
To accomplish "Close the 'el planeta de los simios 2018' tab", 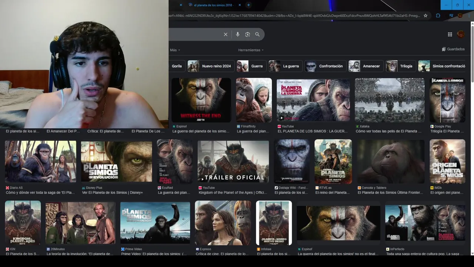I will (240, 5).
